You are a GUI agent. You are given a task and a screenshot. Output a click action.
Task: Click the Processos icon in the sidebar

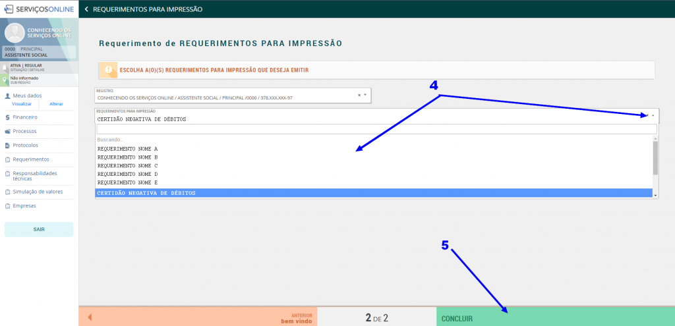pos(7,131)
